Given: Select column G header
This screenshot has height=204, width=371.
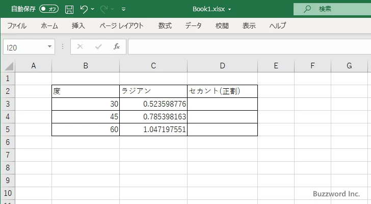Looking at the screenshot, I should tap(349, 66).
